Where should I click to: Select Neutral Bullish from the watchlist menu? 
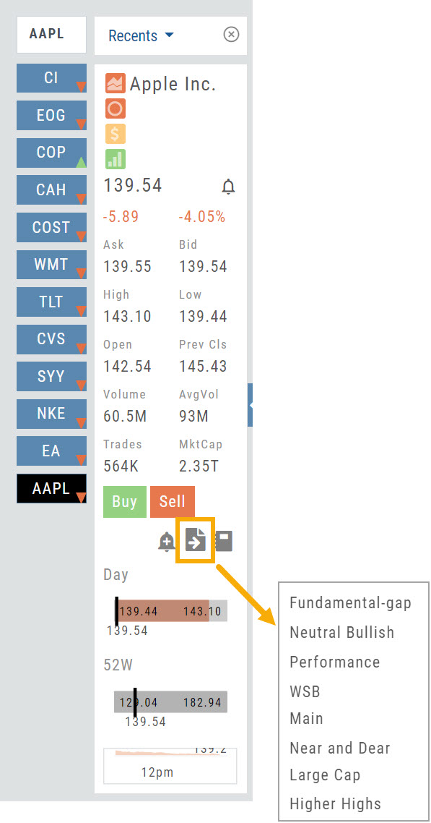tap(341, 632)
